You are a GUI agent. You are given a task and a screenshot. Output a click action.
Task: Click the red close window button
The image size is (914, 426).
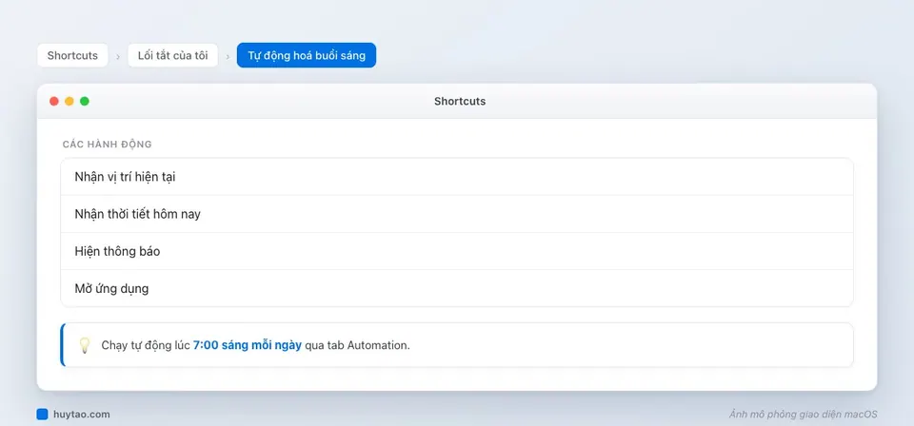[54, 101]
